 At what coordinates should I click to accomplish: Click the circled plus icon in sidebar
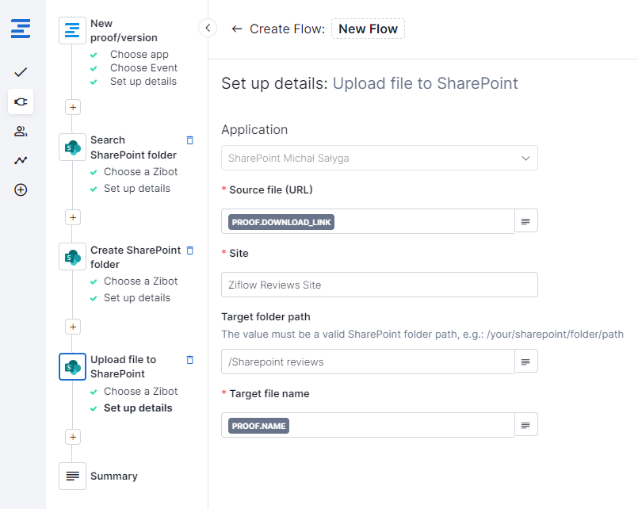coord(21,189)
